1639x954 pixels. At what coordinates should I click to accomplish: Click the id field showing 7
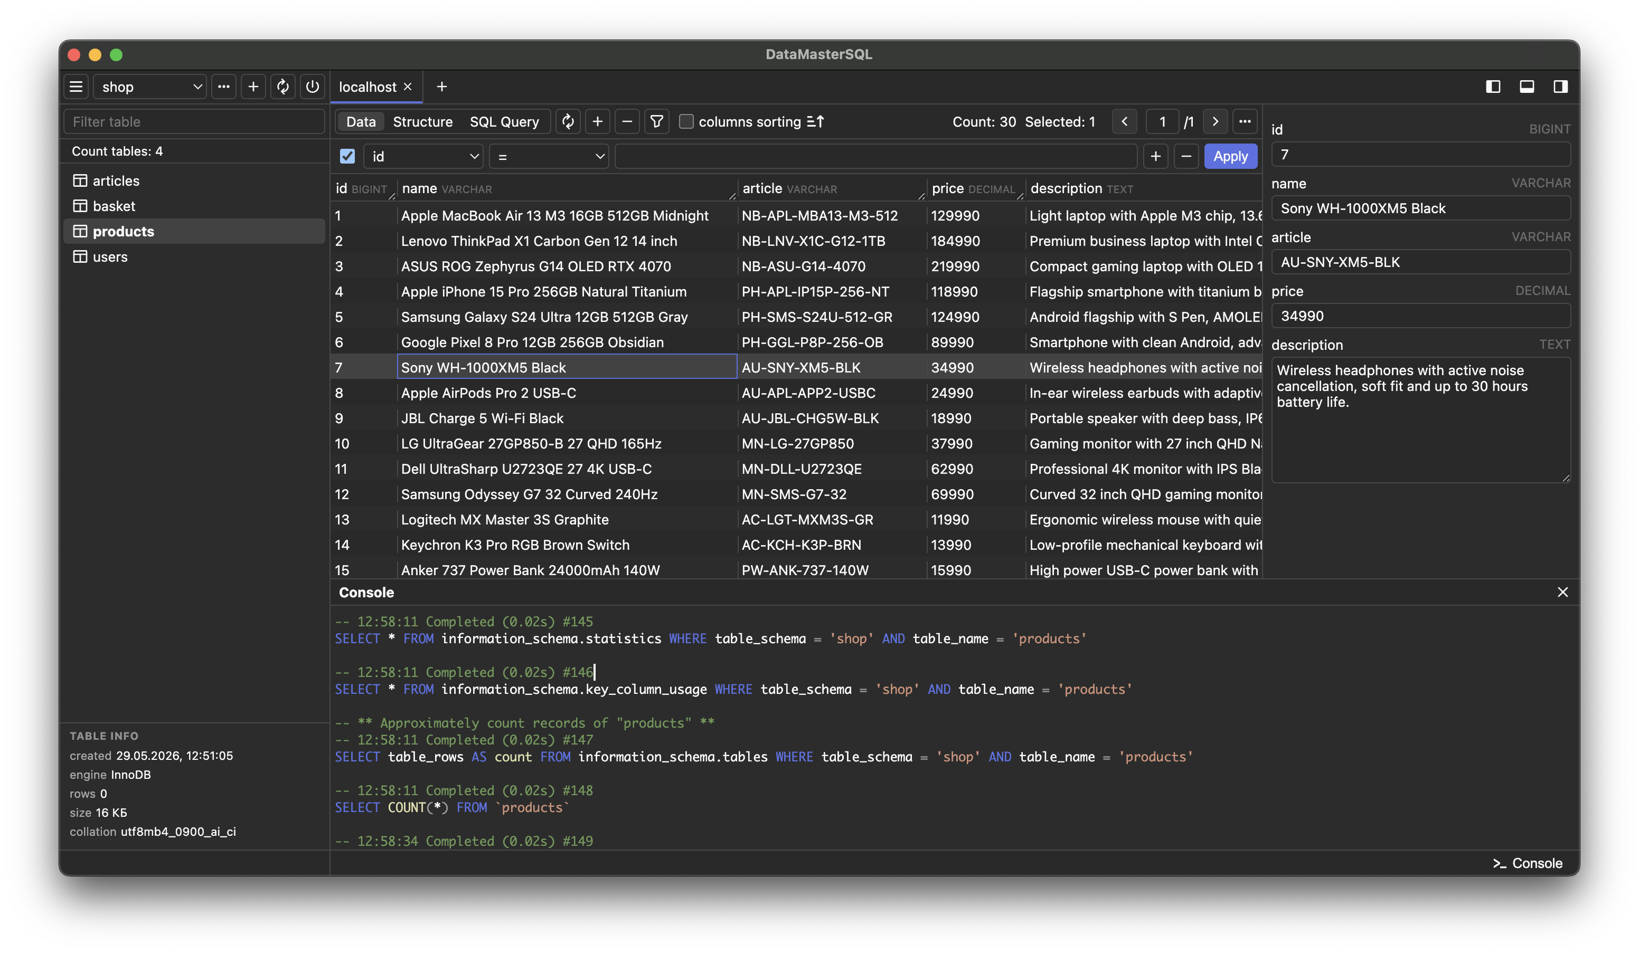pos(1421,155)
